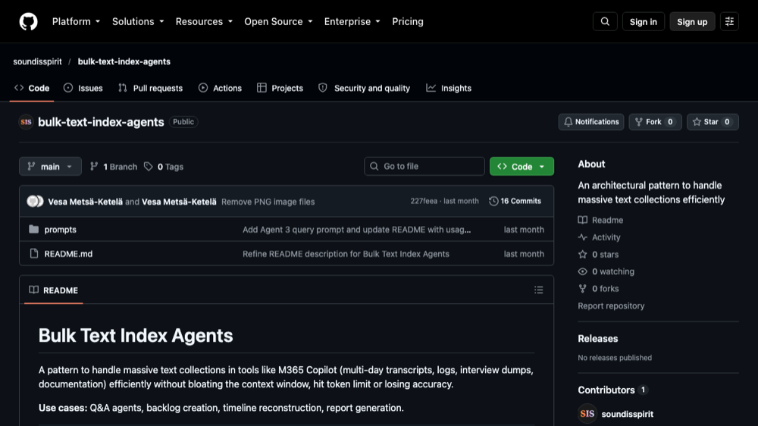Open bulk-text-index-agents breadcrumb link
The image size is (758, 426).
(124, 61)
